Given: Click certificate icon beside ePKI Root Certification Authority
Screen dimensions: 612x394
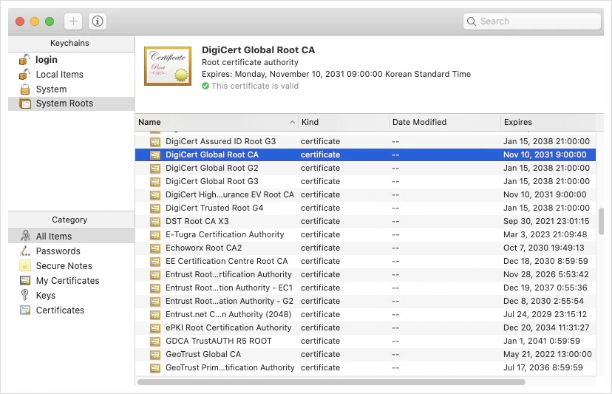Looking at the screenshot, I should [155, 328].
